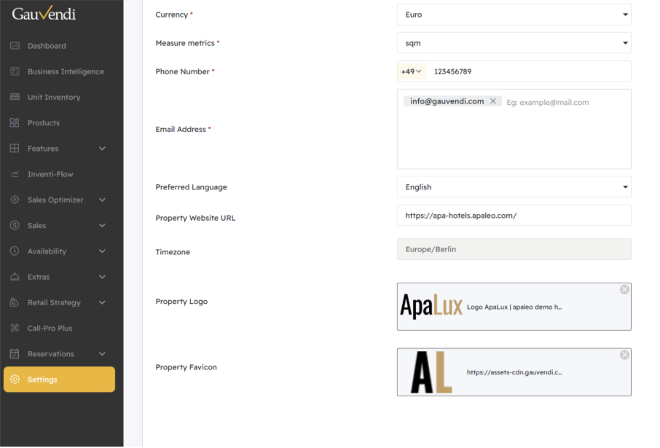Expand the Retail Strategy submenu chevron
Image resolution: width=660 pixels, height=448 pixels.
click(x=102, y=302)
